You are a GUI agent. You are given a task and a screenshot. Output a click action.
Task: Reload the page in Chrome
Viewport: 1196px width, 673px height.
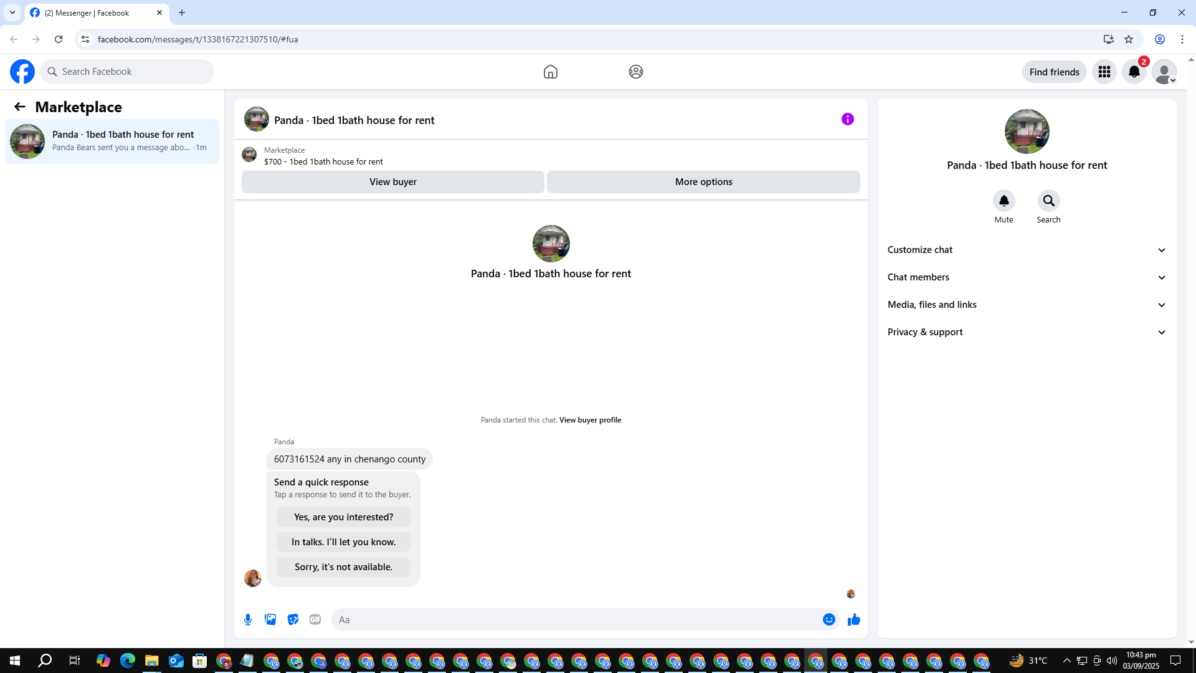tap(59, 39)
